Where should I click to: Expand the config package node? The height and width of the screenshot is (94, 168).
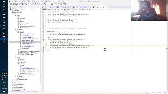[16, 29]
